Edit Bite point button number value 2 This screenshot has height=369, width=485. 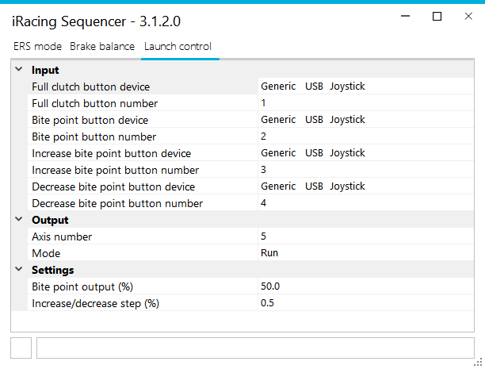click(365, 136)
